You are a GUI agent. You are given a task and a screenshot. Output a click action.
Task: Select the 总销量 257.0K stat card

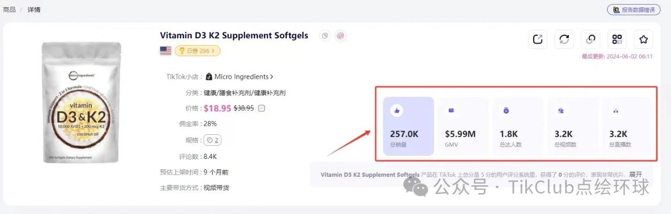tap(408, 126)
